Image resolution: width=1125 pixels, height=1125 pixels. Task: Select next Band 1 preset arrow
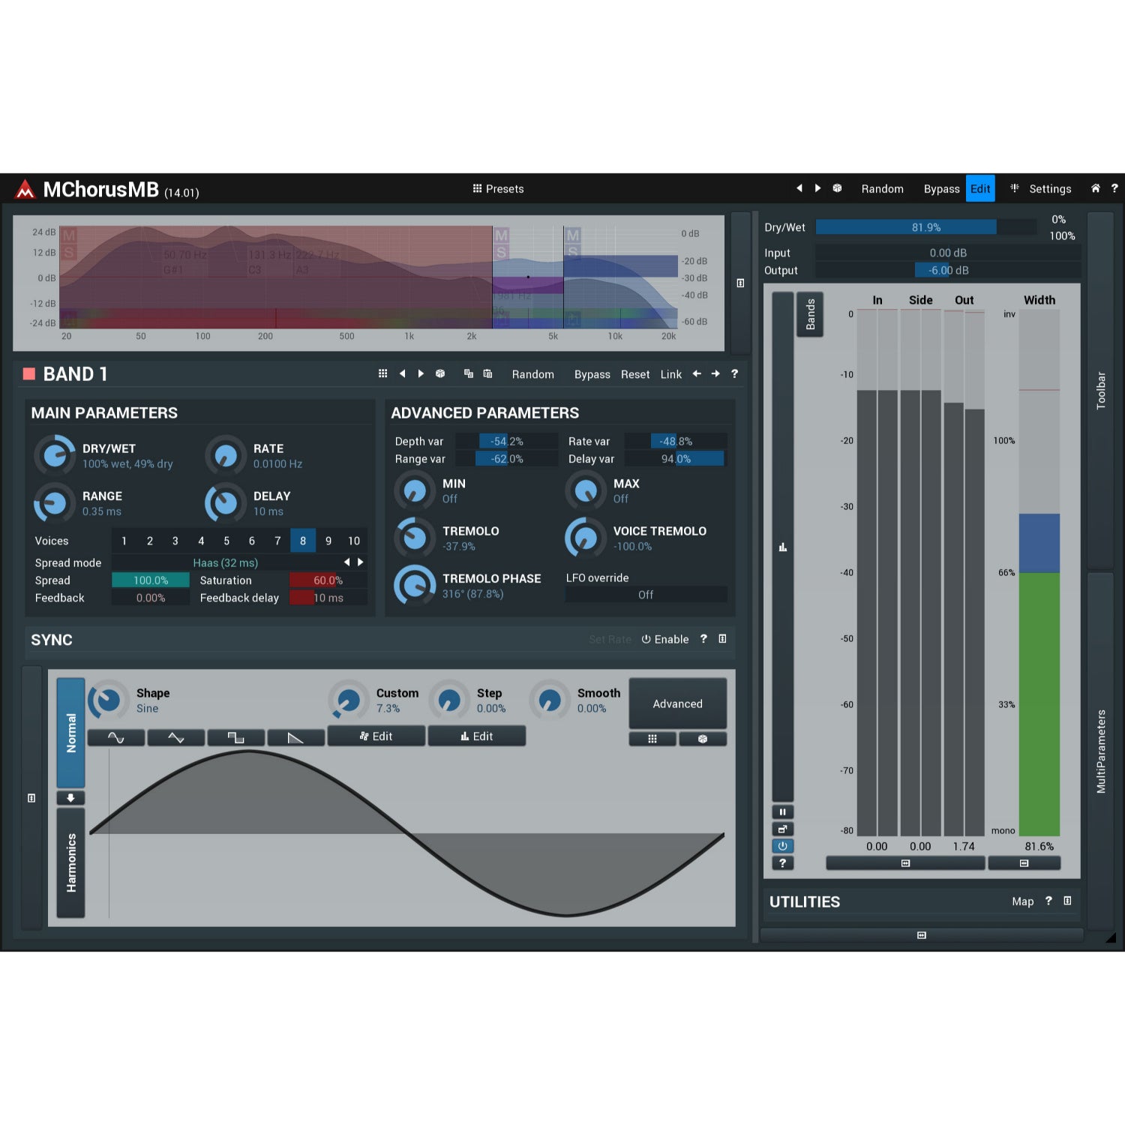(x=421, y=373)
